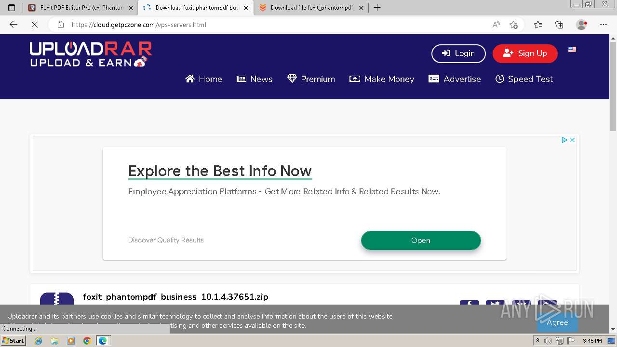The image size is (617, 347).
Task: View site information lock icon
Action: (61, 25)
